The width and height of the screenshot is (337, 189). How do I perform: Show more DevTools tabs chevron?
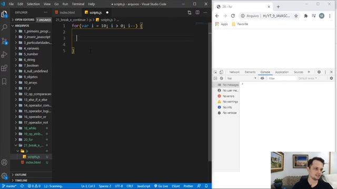(x=309, y=72)
